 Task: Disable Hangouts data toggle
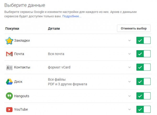[x=143, y=96]
